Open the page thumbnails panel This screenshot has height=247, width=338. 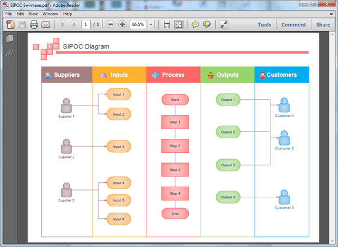10,39
